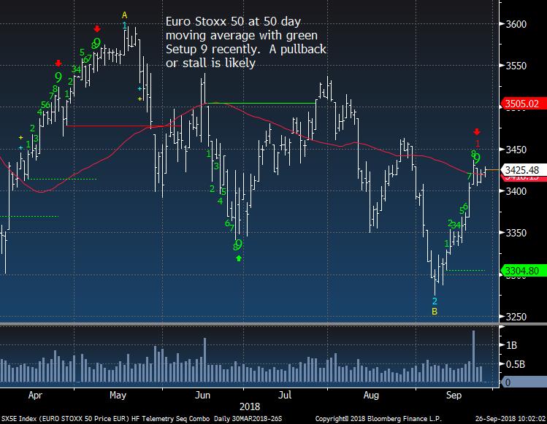Select the 'Euro Stoxx 50 at 50 day' annotation
This screenshot has height=424, width=547.
[x=233, y=22]
